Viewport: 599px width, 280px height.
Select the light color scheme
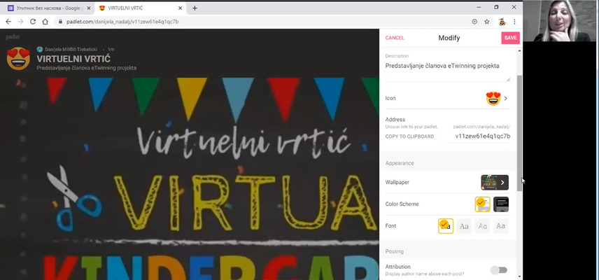[482, 204]
